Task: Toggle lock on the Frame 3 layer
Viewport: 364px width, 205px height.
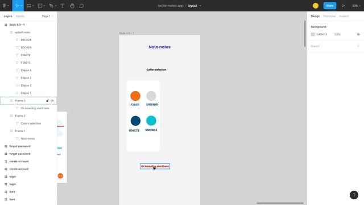Action: tap(47, 101)
